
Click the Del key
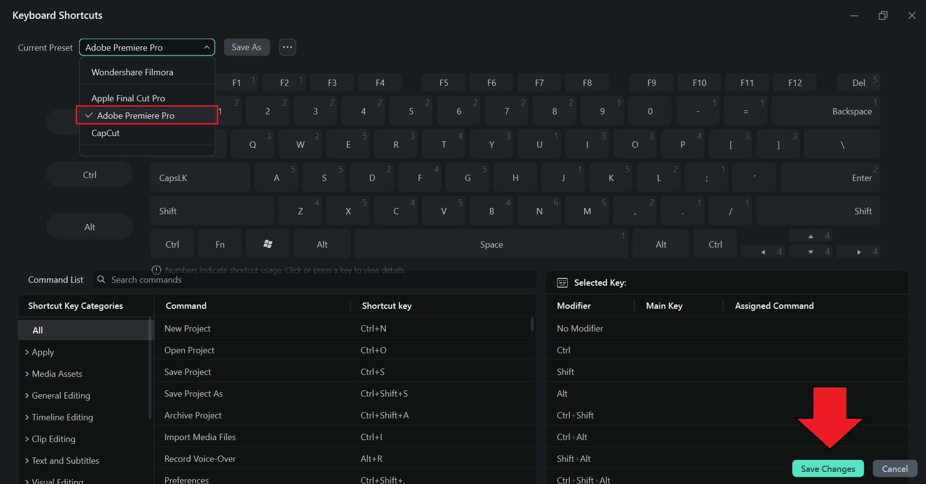coord(858,83)
